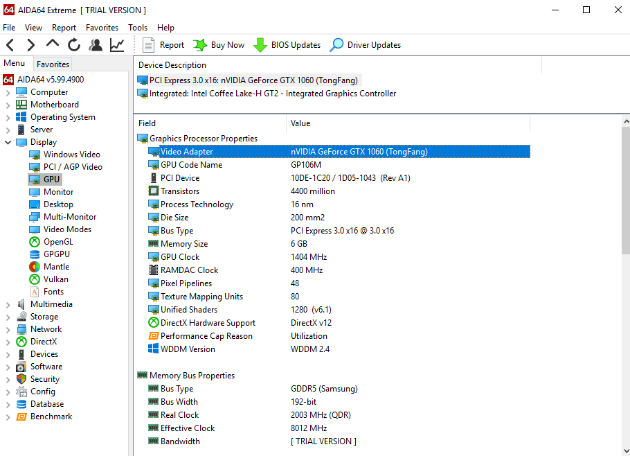
Task: Click the Multimedia speaker icon
Action: click(x=21, y=304)
